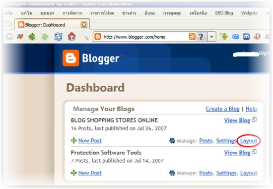Click new-window icon beside second View Blog

[x=254, y=152]
